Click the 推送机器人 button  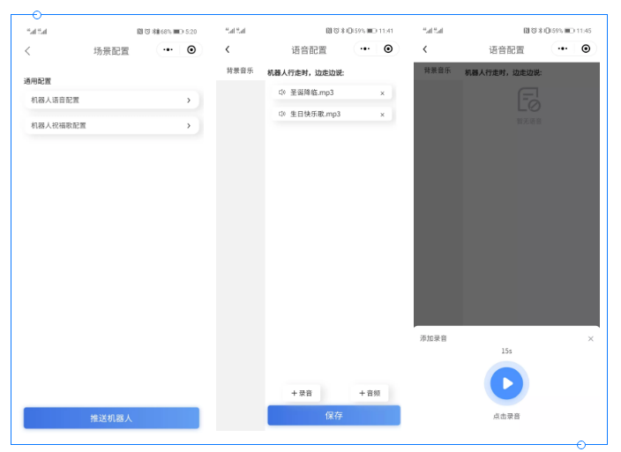[111, 418]
